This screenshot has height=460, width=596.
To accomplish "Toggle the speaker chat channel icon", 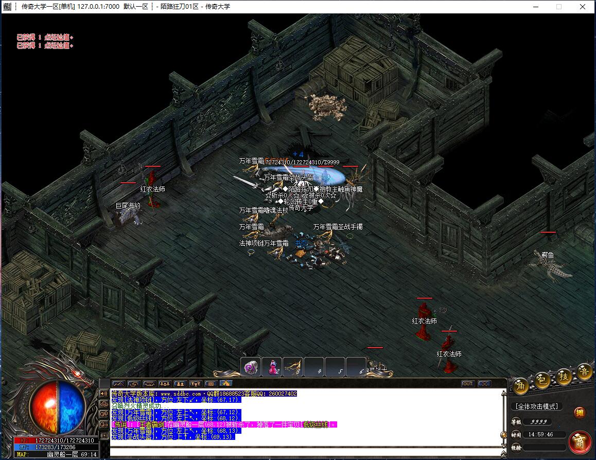I will (104, 394).
